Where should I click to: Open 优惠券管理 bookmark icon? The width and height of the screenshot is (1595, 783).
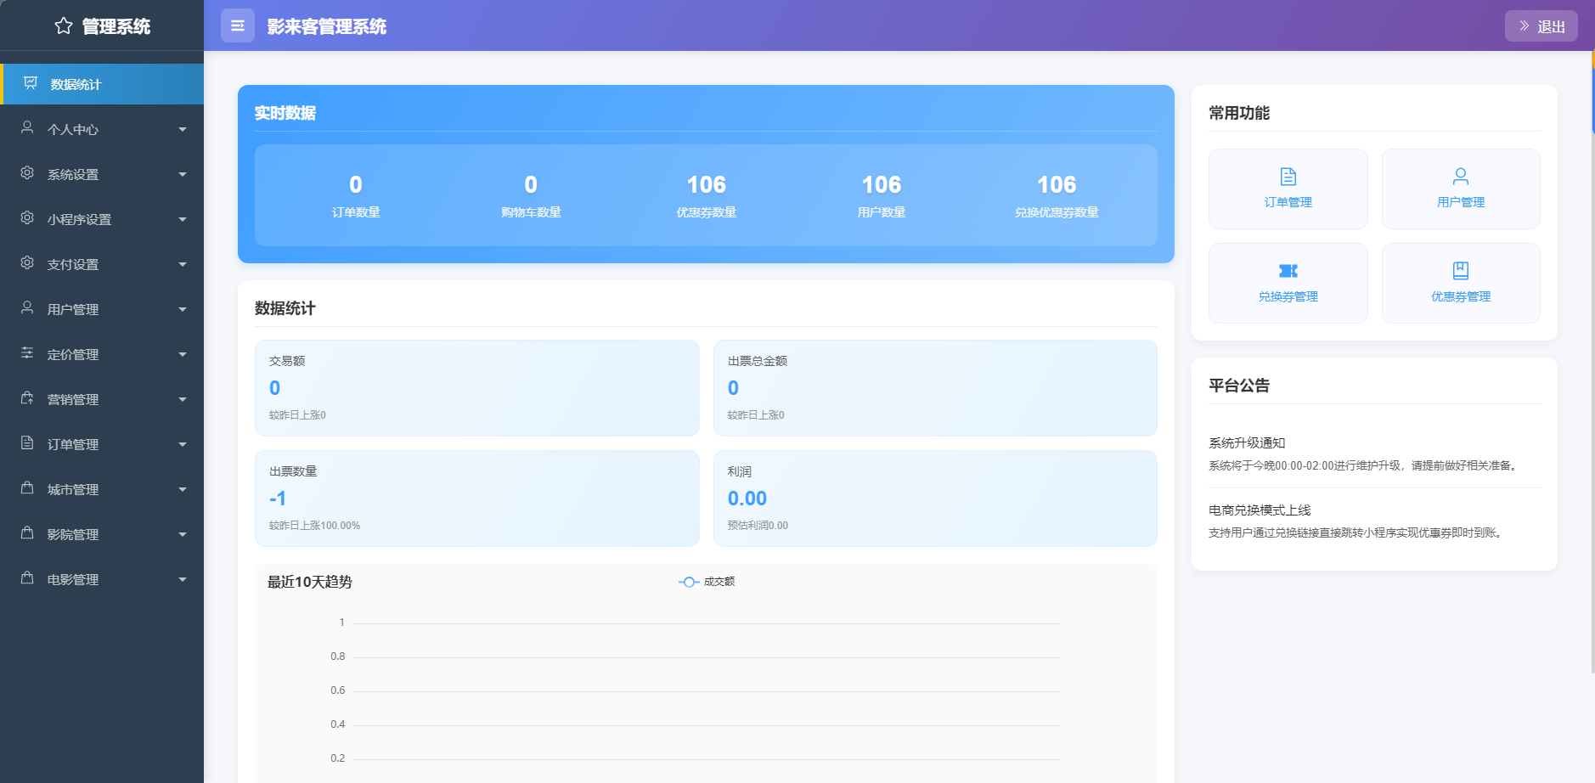click(x=1460, y=271)
